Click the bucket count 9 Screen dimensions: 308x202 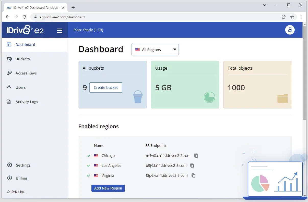click(x=85, y=88)
